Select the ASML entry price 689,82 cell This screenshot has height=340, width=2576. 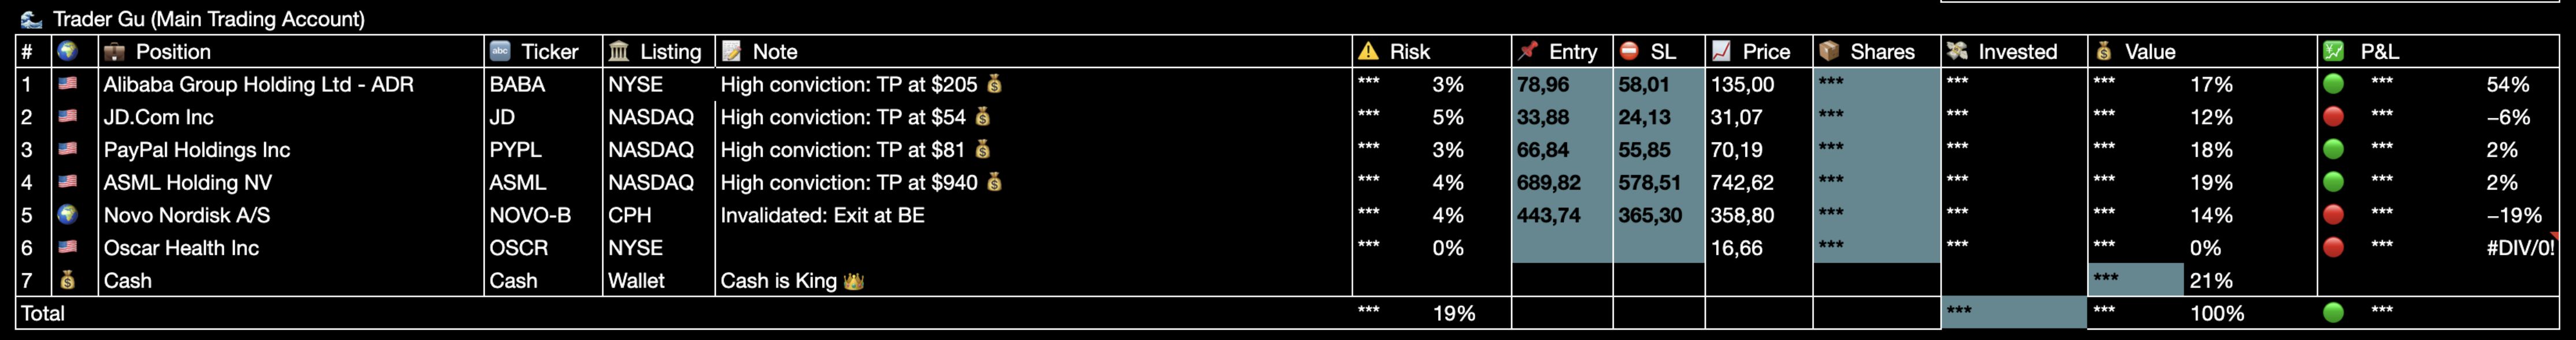1562,183
